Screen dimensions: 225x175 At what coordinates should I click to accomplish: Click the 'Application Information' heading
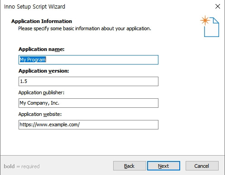[42, 21]
